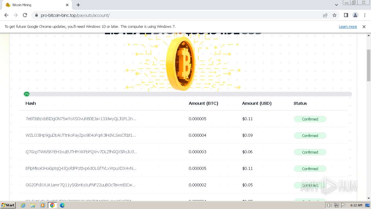Open the Chrome profile menu

coord(355,15)
